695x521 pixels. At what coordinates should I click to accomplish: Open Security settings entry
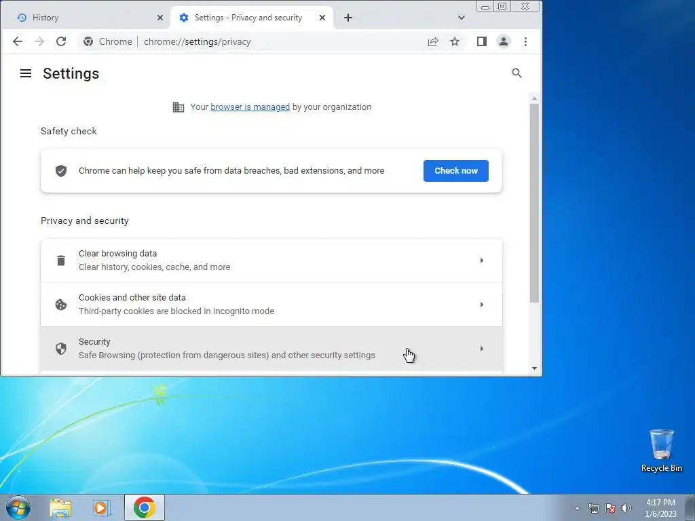click(x=271, y=349)
